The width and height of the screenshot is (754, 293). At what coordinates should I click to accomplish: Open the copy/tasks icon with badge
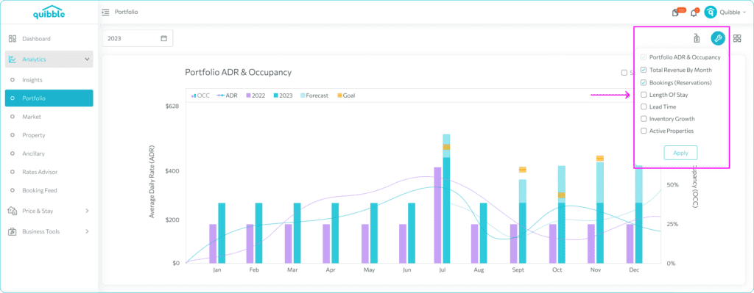[676, 12]
